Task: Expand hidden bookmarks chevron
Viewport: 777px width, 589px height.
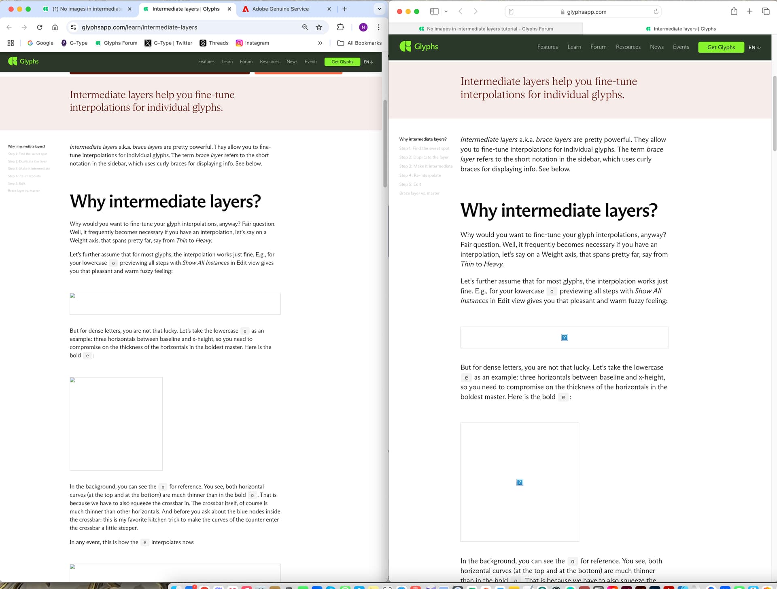Action: (320, 43)
